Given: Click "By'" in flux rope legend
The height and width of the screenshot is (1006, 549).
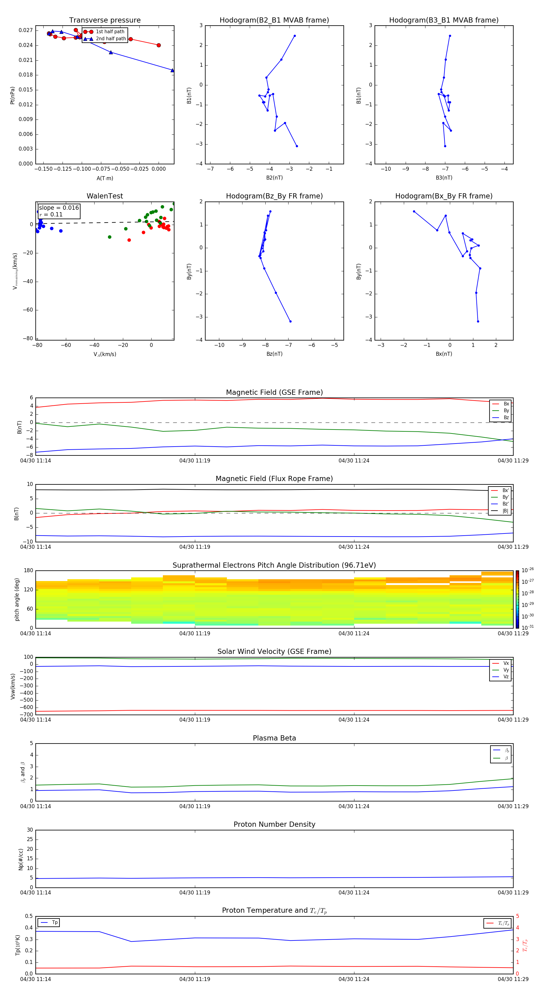Looking at the screenshot, I should click(506, 497).
